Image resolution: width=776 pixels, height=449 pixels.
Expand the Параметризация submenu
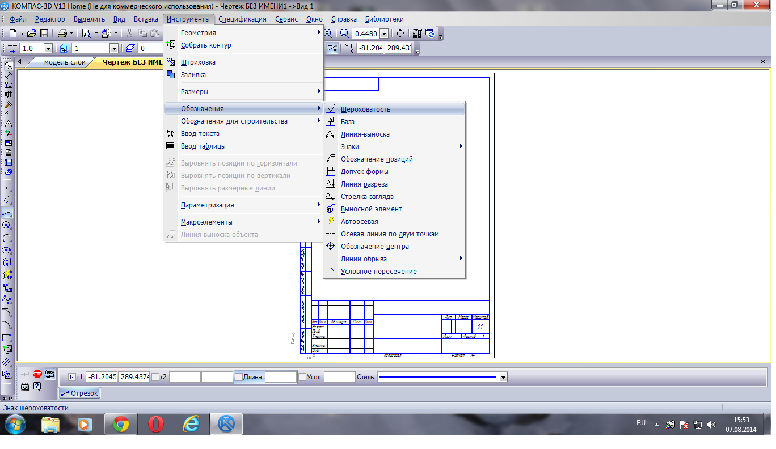click(243, 205)
